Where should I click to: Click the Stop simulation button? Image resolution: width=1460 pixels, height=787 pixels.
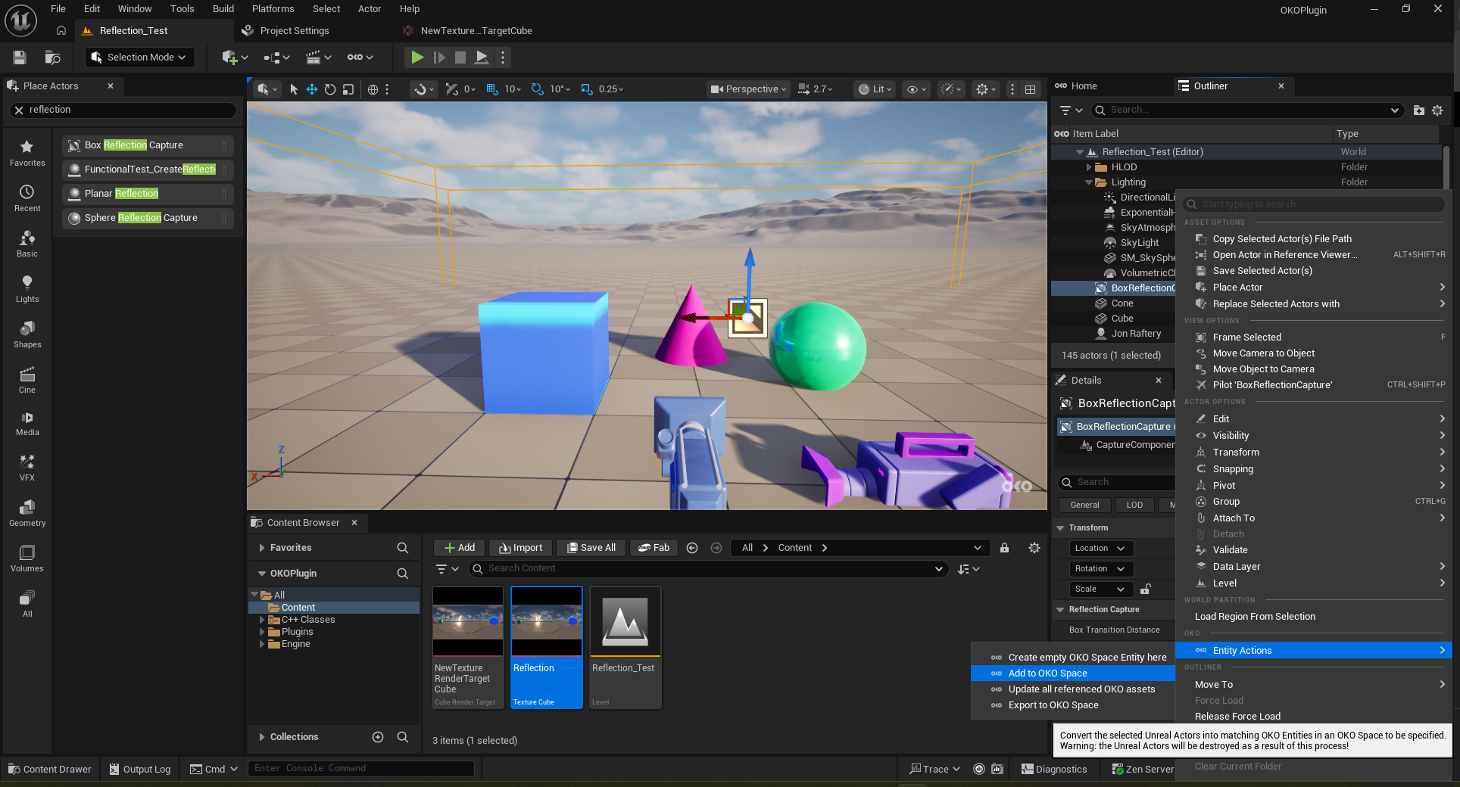pyautogui.click(x=460, y=58)
